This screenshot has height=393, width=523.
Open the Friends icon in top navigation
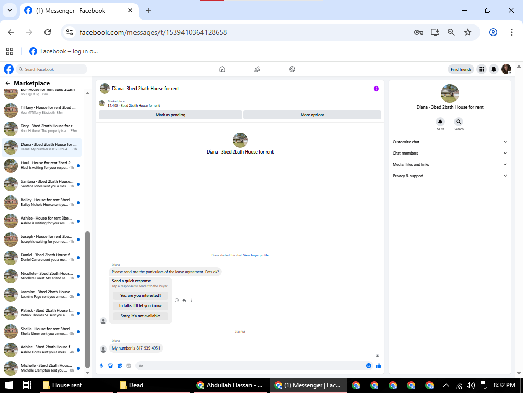click(257, 69)
